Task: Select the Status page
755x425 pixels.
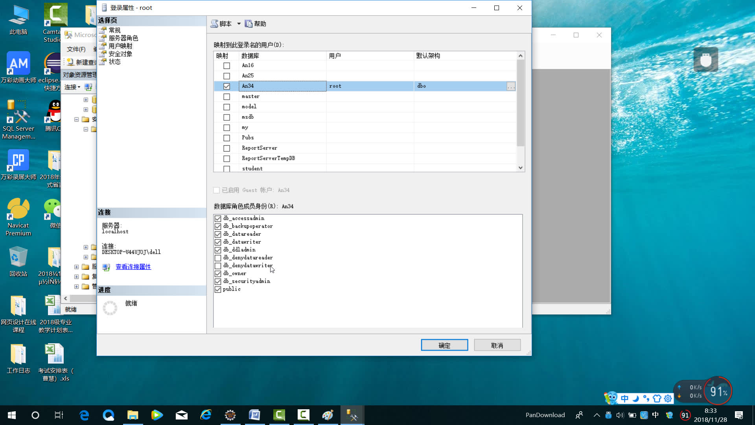Action: click(114, 62)
